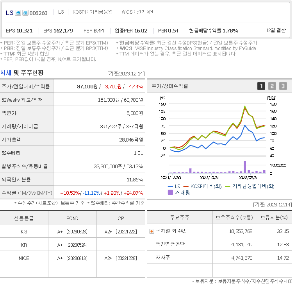The width and height of the screenshot is (296, 285).
Task: Click the 보유주식수(보통) column header
Action: [x=234, y=217]
